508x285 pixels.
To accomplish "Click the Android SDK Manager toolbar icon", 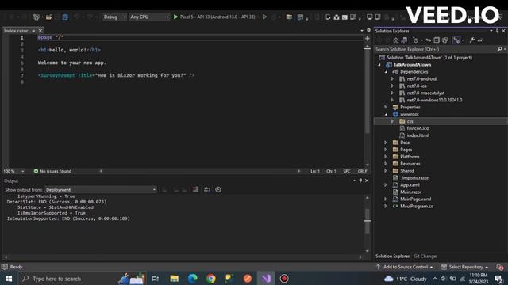I will point(337,17).
